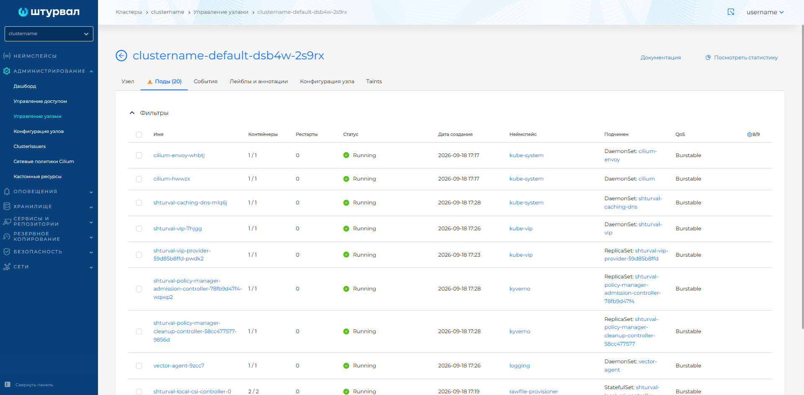Click the Посмотреть статистику link
This screenshot has height=395, width=804.
(746, 58)
